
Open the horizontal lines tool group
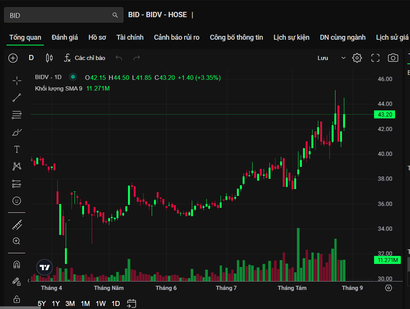[x=17, y=115]
